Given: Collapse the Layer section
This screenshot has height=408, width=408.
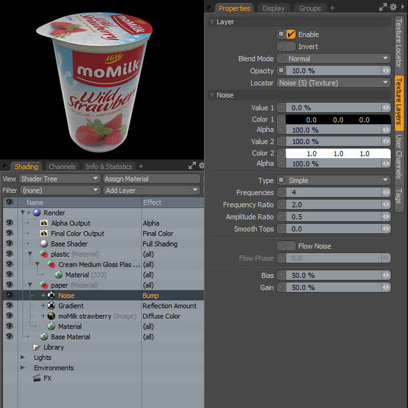Looking at the screenshot, I should [x=212, y=22].
